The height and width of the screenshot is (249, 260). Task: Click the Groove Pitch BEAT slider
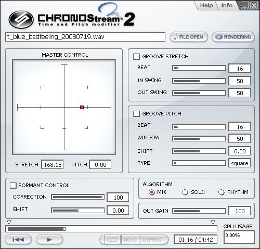tap(199, 127)
